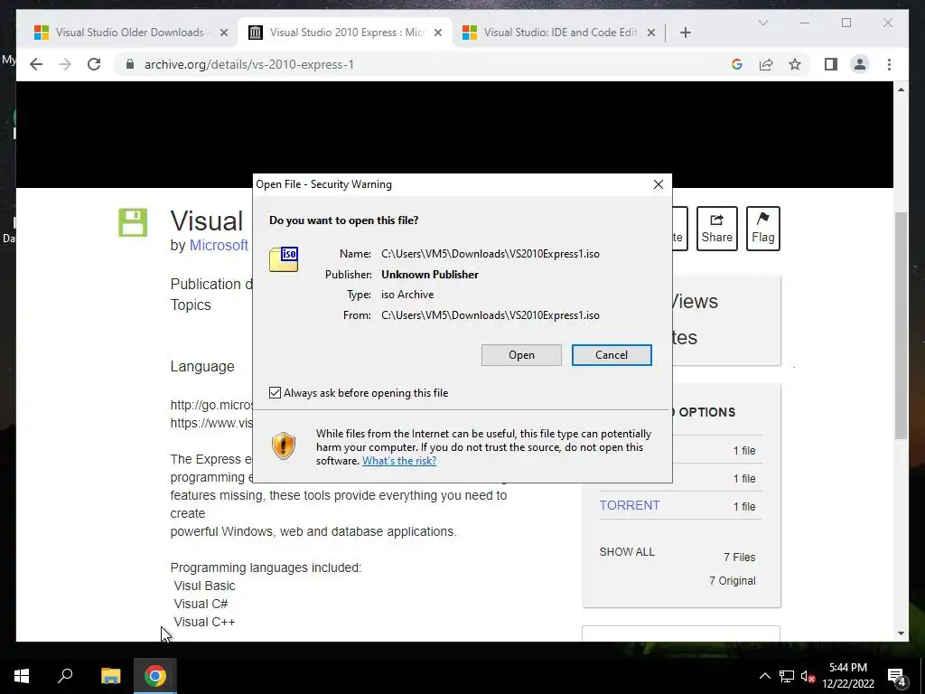Select the Visual Studio 2010 Express tab
925x694 pixels.
[346, 33]
